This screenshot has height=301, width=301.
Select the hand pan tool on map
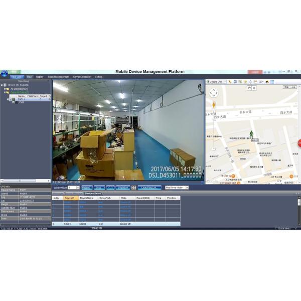click(249, 88)
